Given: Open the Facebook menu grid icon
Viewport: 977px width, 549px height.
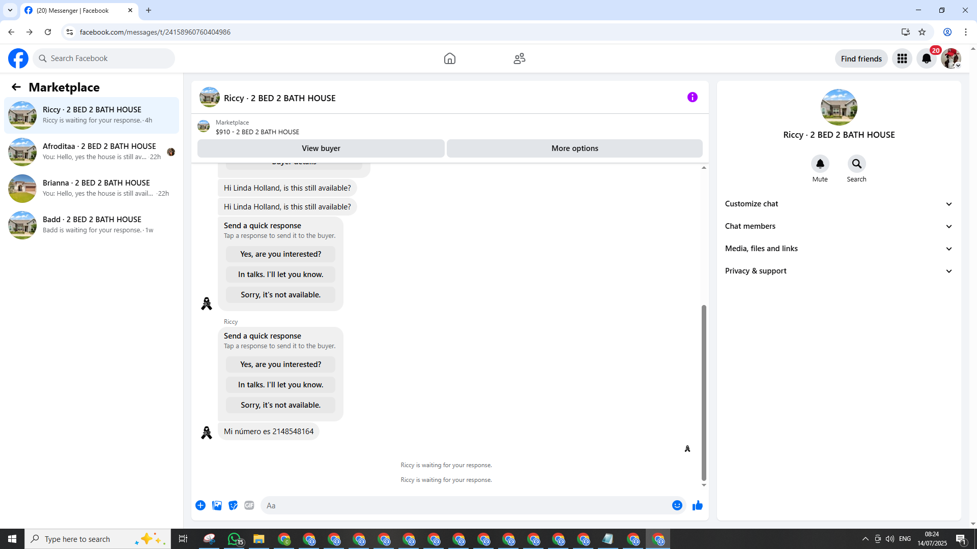Looking at the screenshot, I should point(902,58).
